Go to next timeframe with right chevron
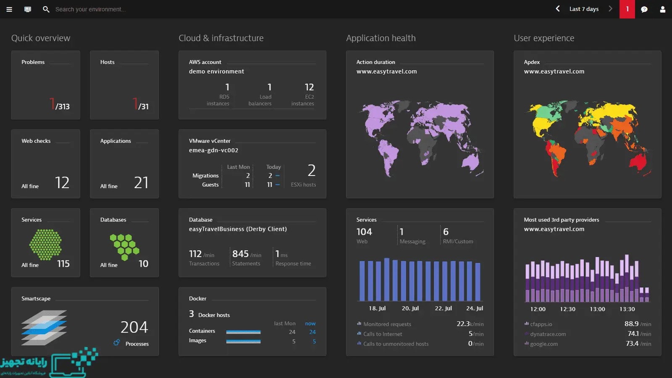The image size is (672, 378). point(610,9)
